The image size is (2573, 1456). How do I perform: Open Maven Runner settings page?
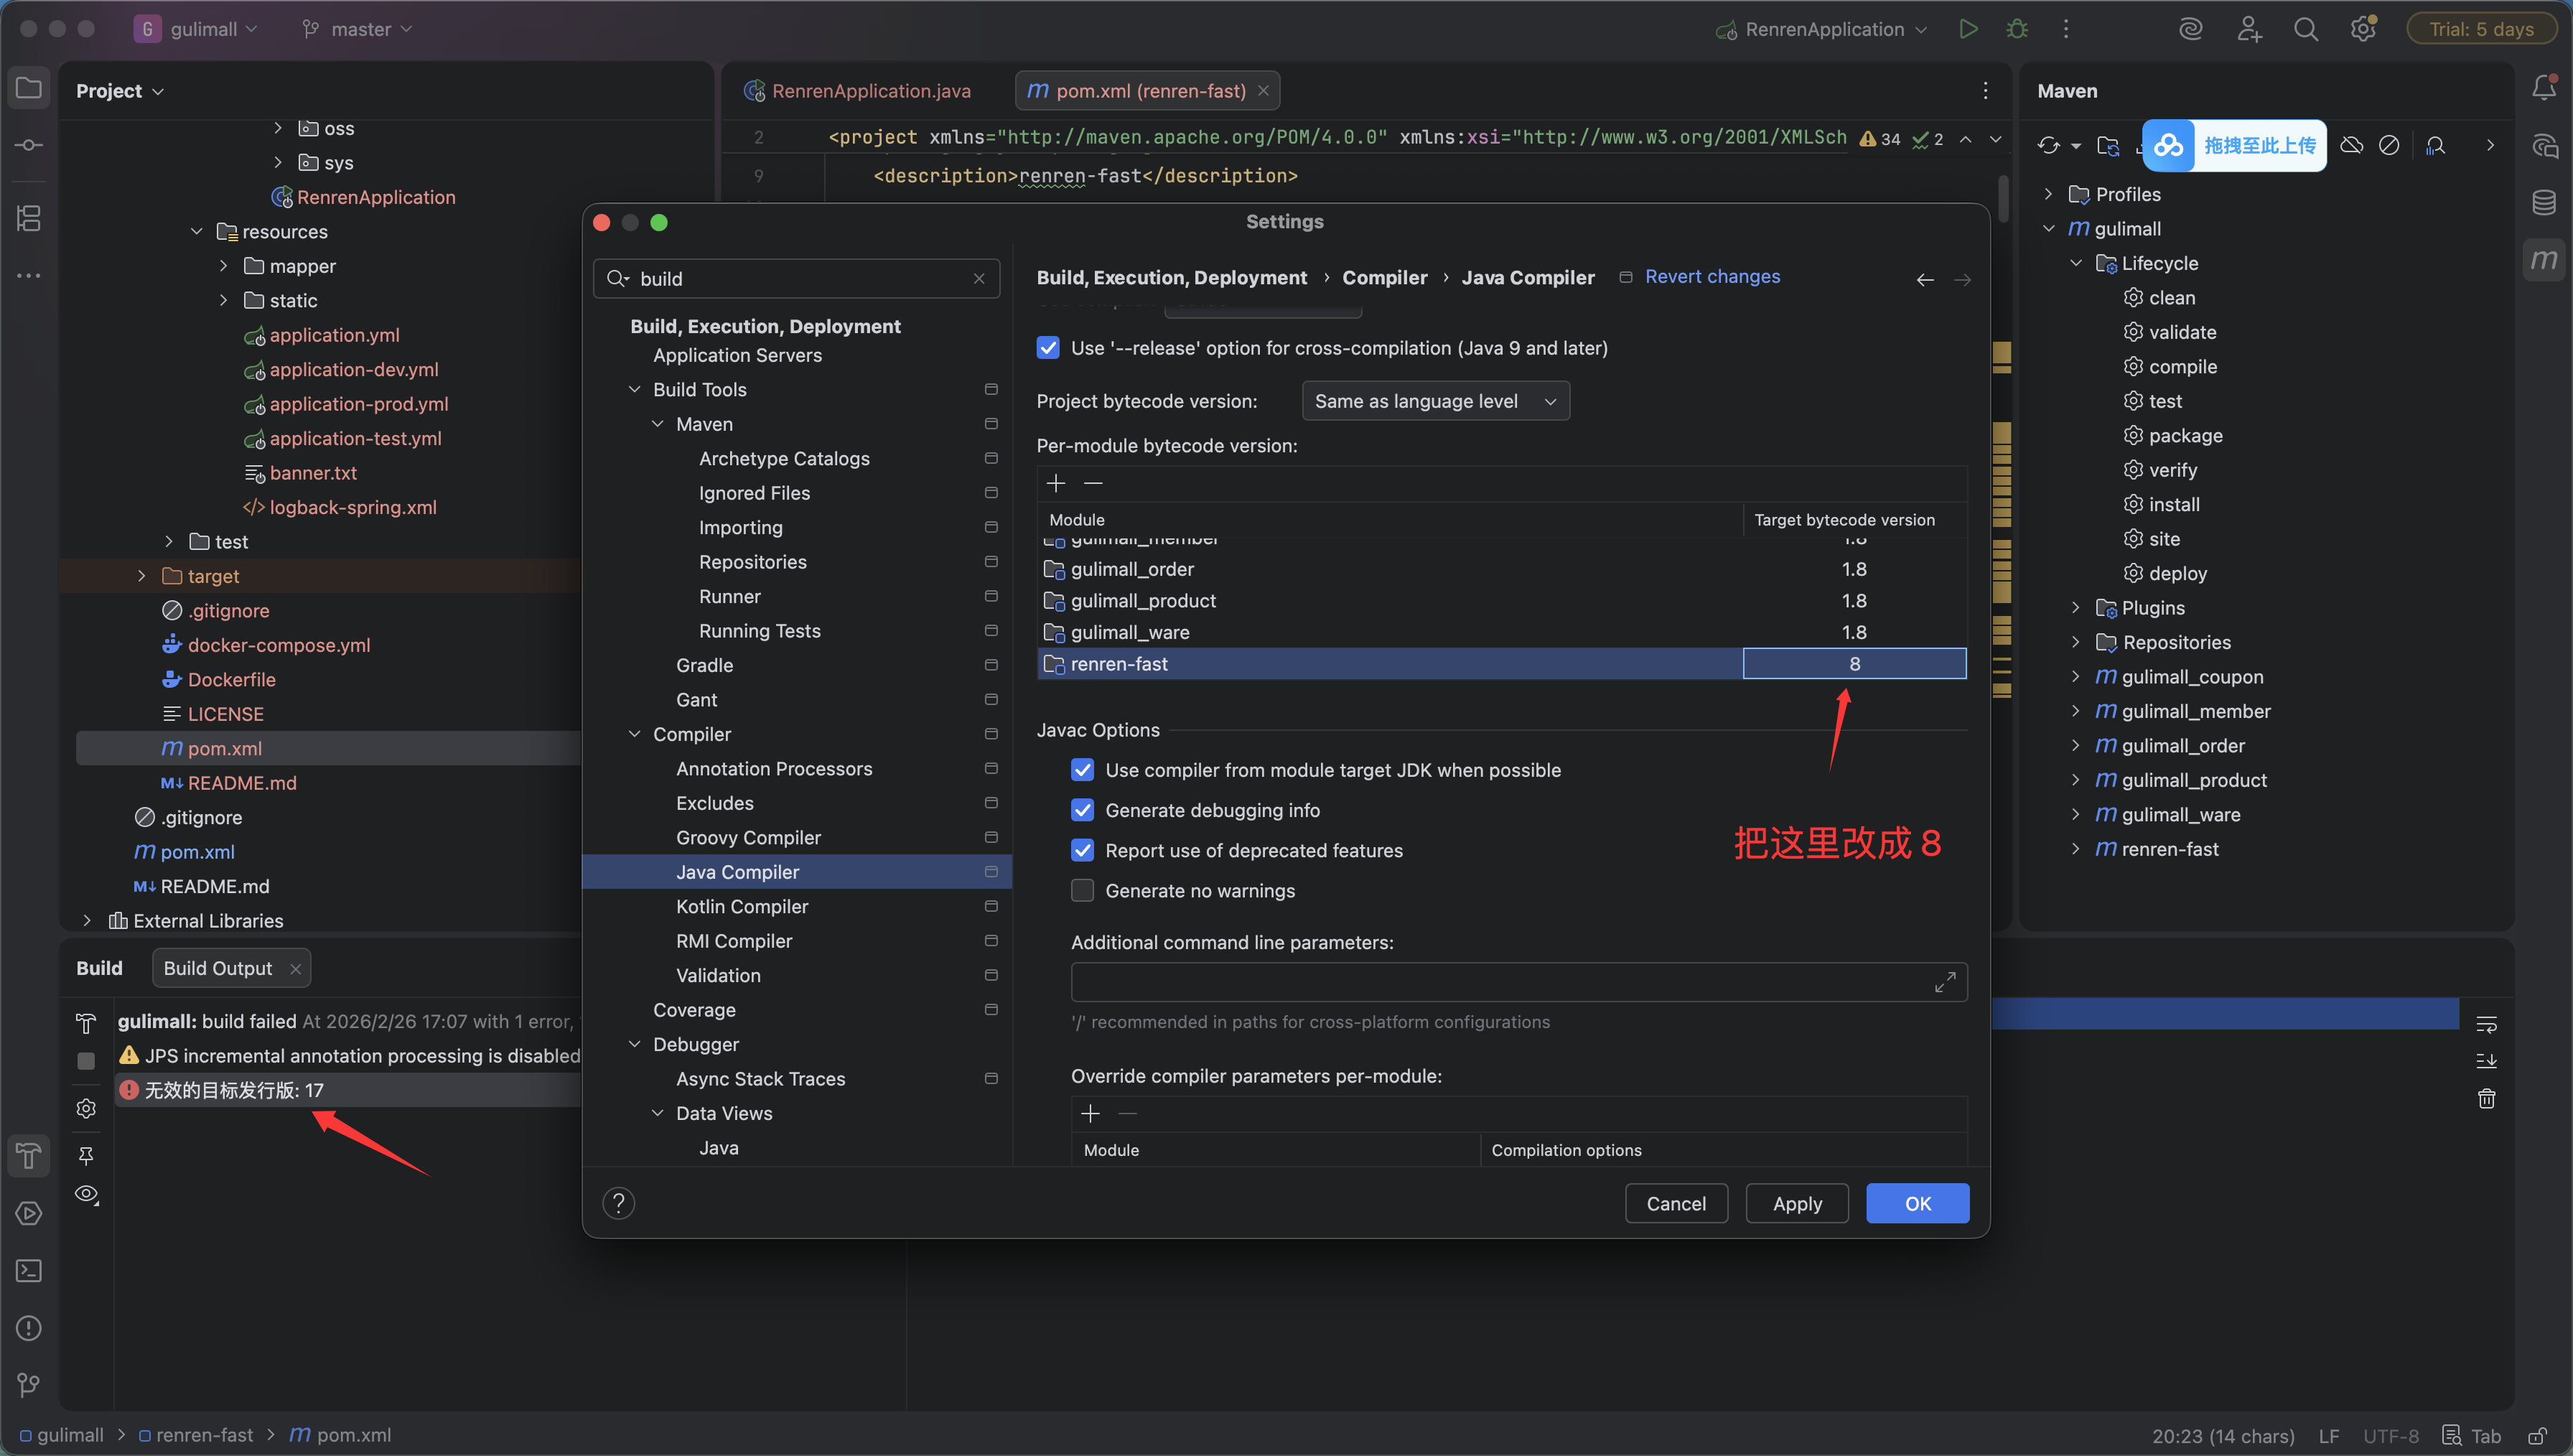[x=729, y=597]
